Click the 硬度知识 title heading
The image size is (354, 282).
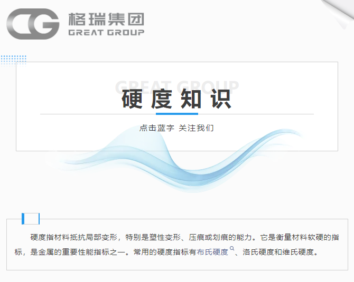tap(176, 99)
